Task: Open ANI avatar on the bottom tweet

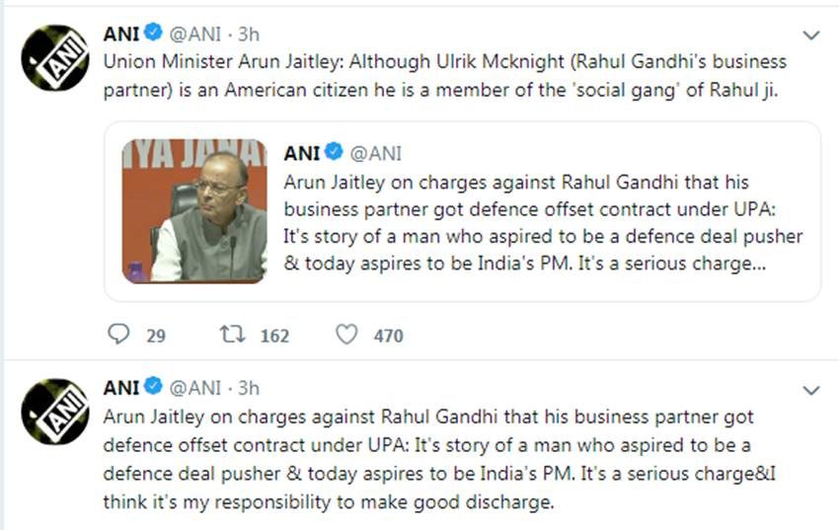Action: pos(55,412)
